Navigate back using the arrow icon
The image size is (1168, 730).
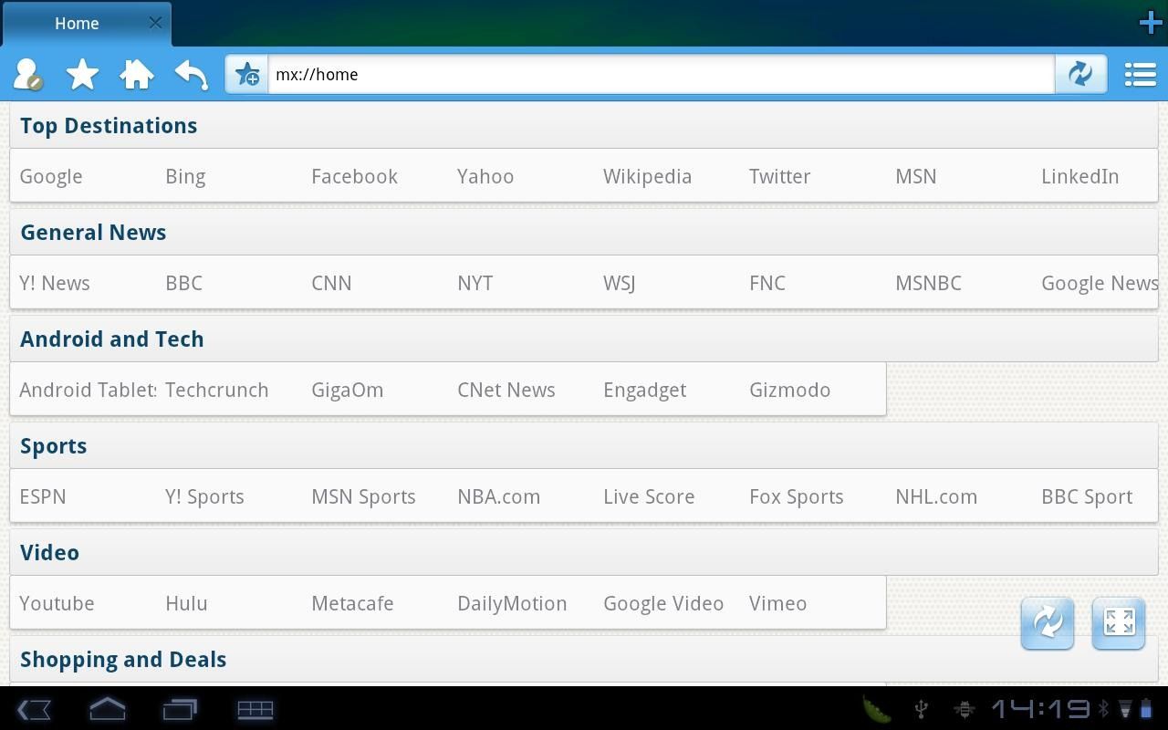point(191,75)
